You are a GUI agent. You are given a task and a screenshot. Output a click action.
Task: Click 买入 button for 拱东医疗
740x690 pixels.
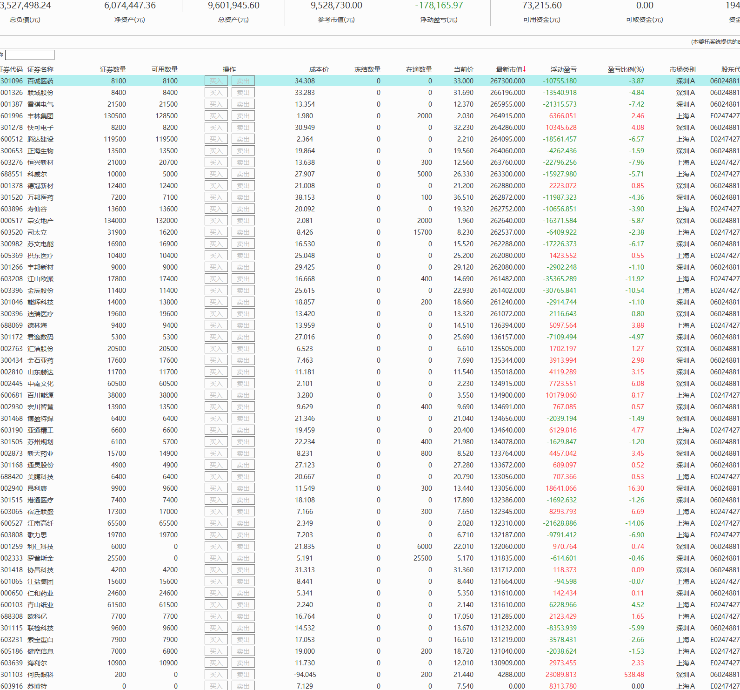point(216,256)
